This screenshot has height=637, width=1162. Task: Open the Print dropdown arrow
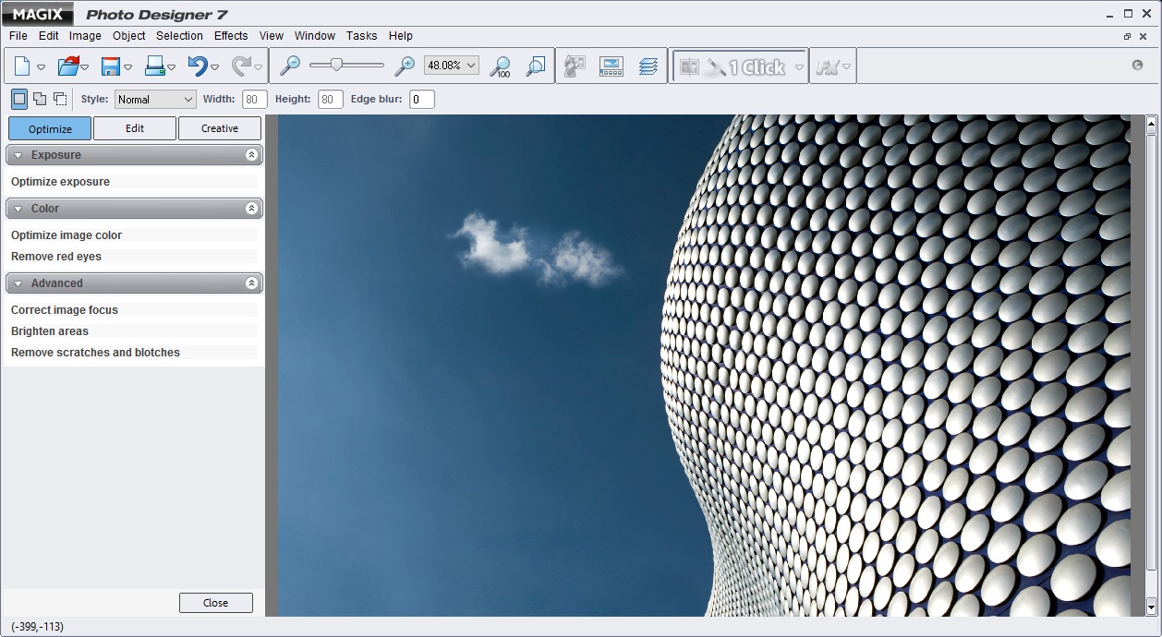[172, 67]
